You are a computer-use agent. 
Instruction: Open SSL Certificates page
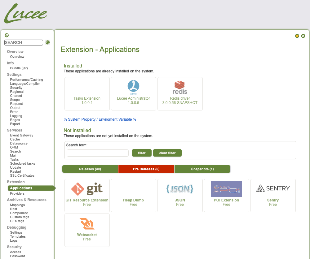point(22,176)
